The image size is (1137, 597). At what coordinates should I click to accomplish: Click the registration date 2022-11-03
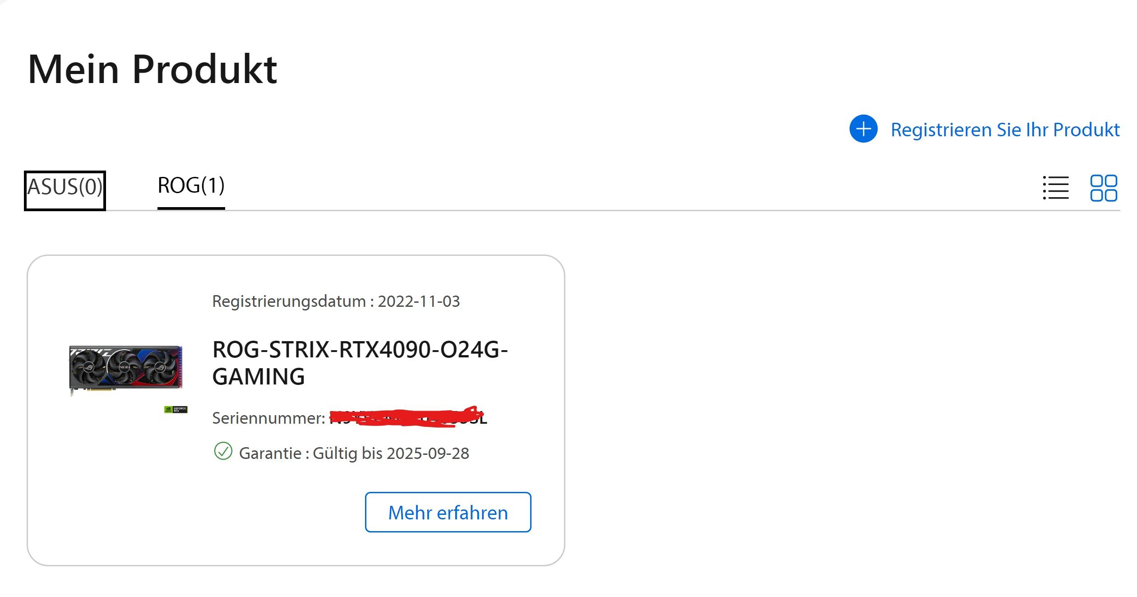pos(419,301)
